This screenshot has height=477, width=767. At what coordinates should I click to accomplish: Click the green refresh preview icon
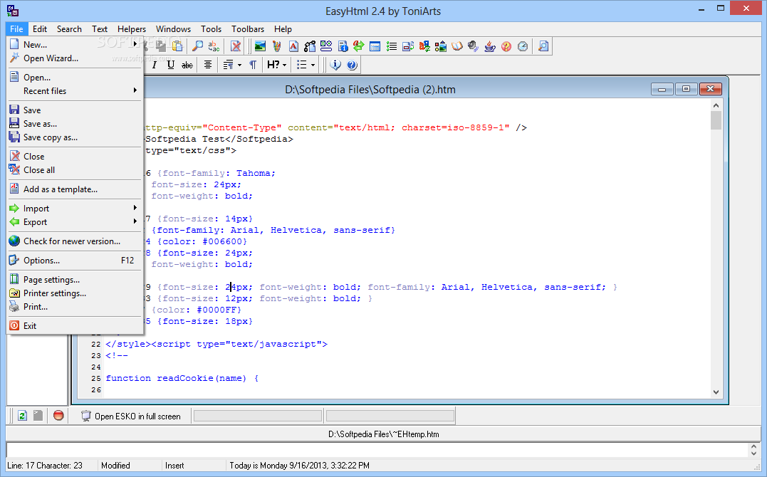point(22,416)
